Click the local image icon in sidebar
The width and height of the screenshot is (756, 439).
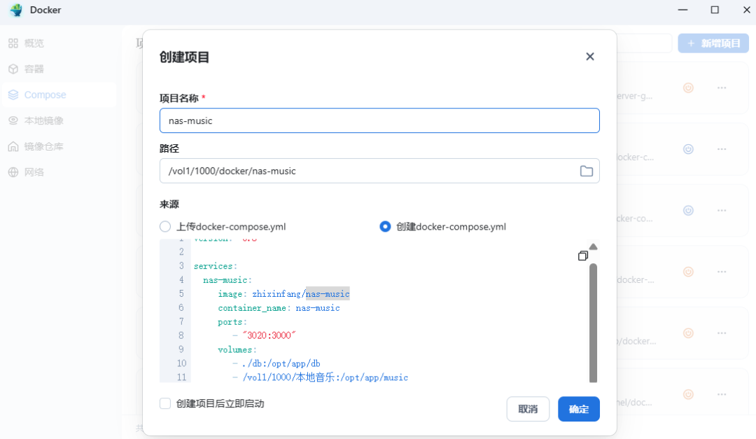coord(13,120)
